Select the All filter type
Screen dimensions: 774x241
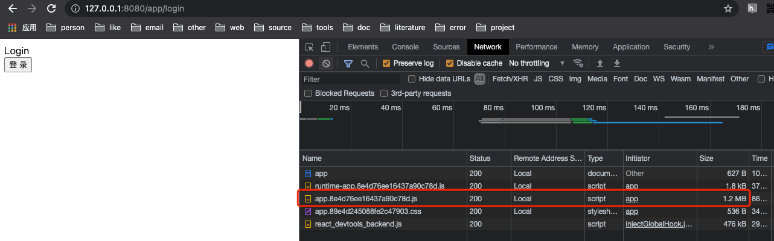(479, 79)
